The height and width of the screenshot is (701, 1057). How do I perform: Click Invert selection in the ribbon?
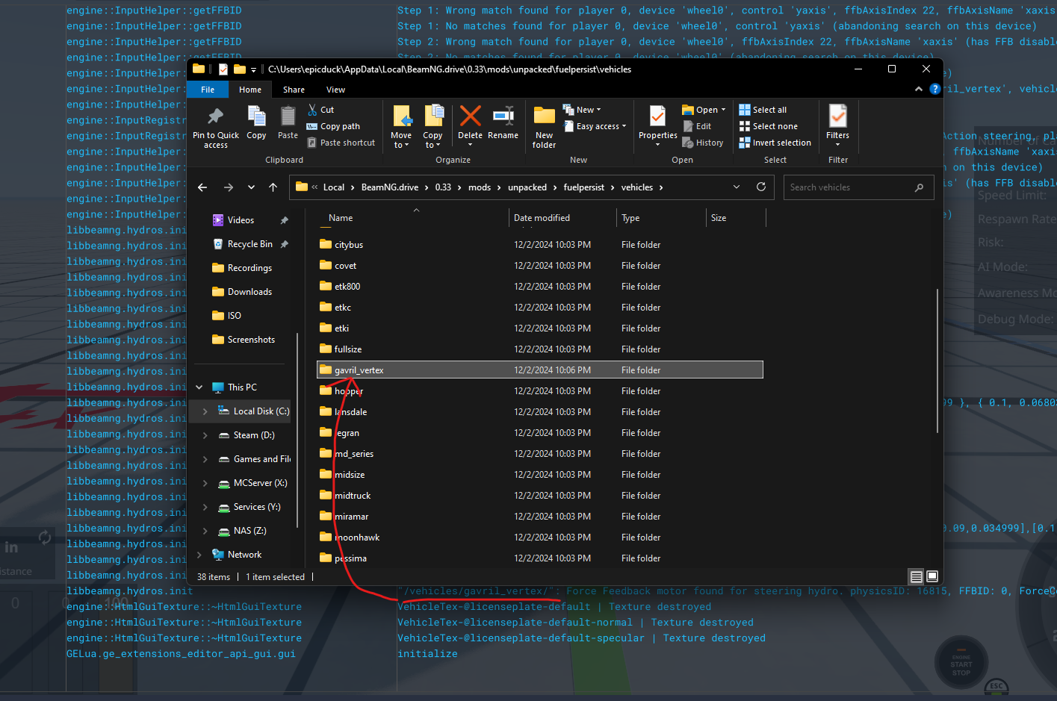[775, 143]
